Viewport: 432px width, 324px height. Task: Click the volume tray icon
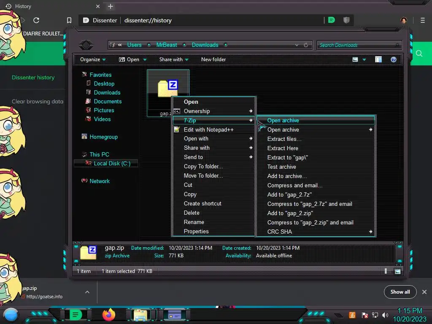[385, 315]
